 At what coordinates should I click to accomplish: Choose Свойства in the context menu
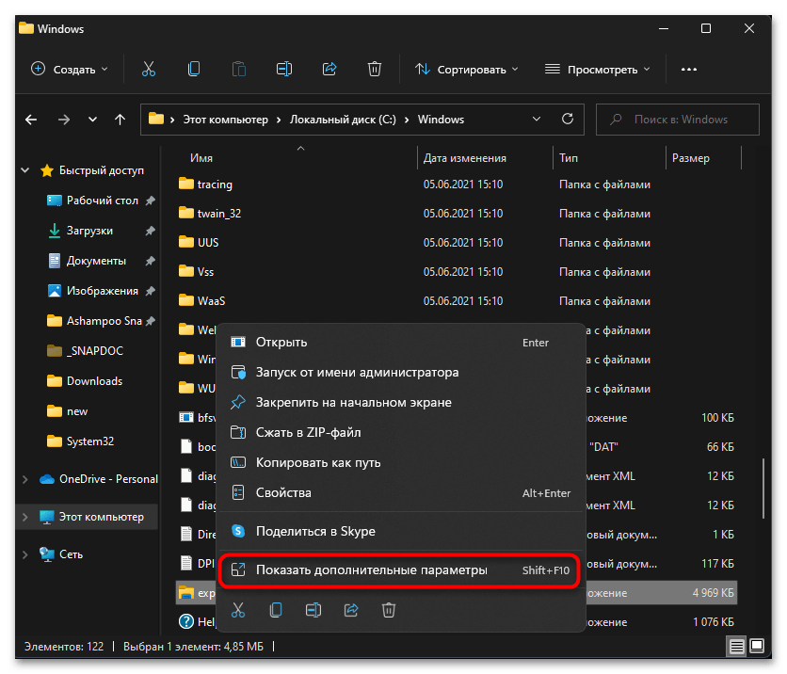click(402, 493)
